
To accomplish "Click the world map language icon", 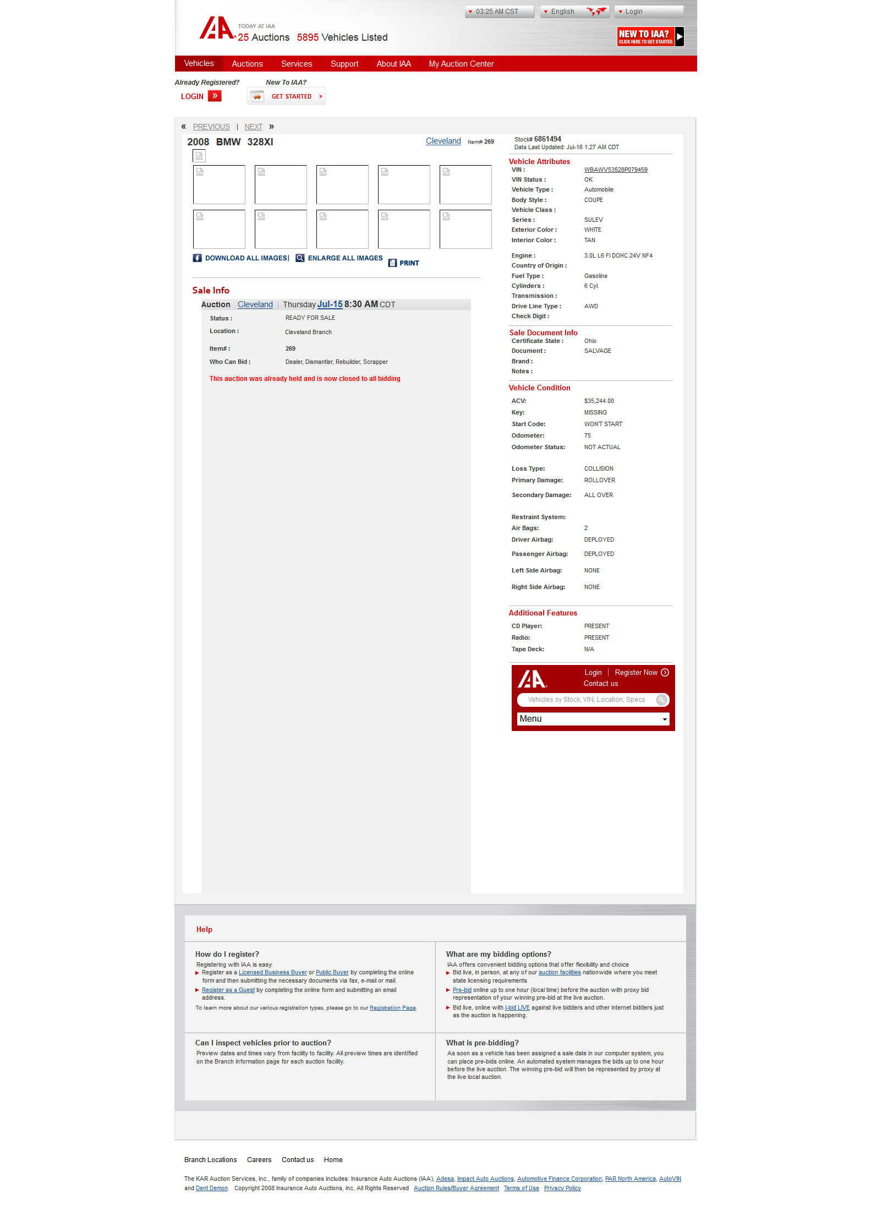I will coord(596,11).
